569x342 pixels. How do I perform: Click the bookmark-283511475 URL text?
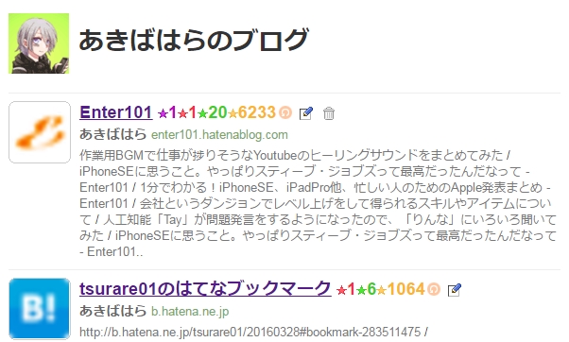253,332
